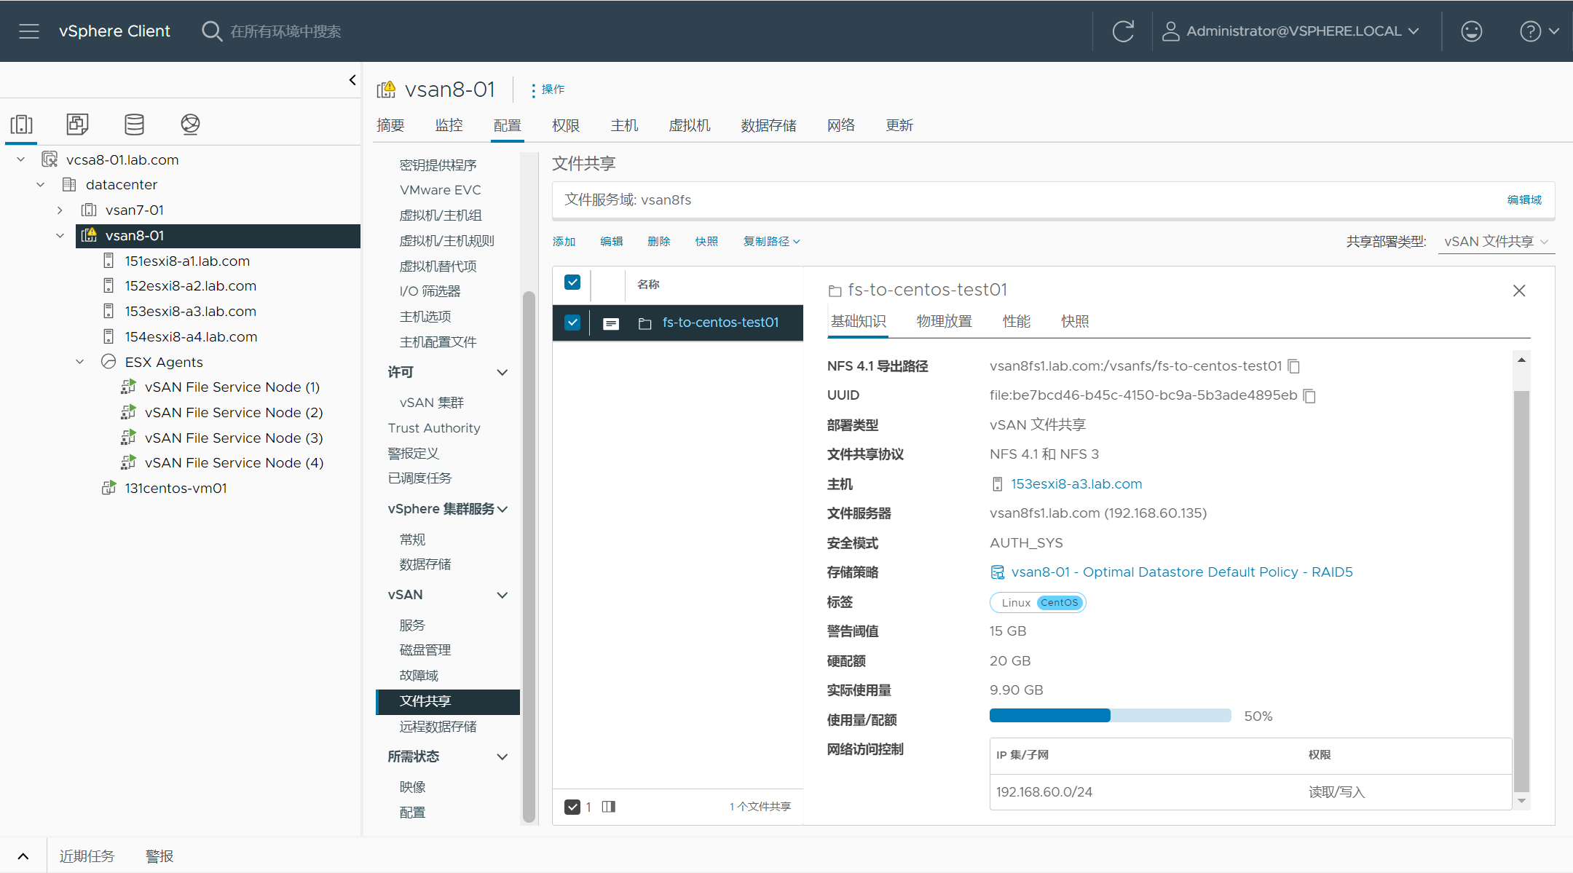
Task: Open the 监控 tab
Action: pos(449,125)
